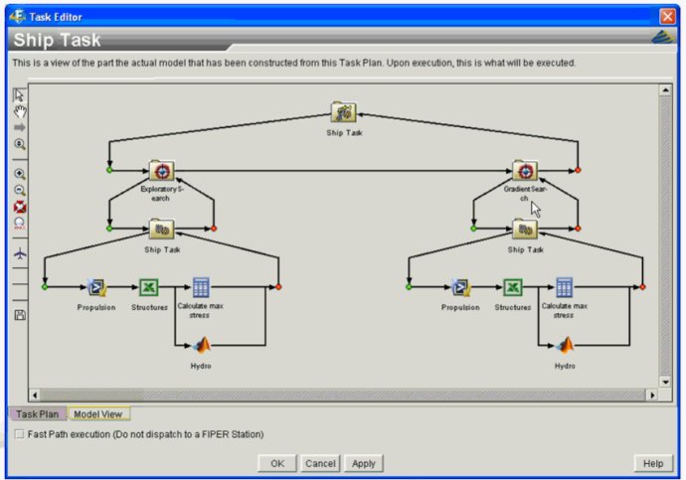Click the vertical scrollbar down arrow

click(665, 382)
